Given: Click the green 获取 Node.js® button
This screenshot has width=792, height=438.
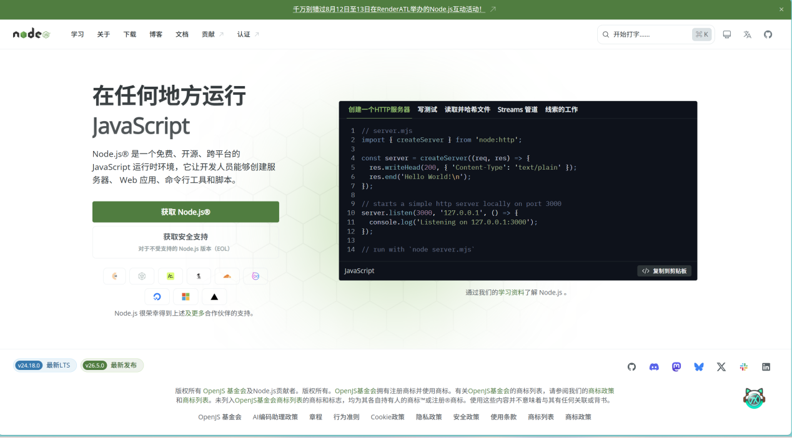Looking at the screenshot, I should coord(186,212).
